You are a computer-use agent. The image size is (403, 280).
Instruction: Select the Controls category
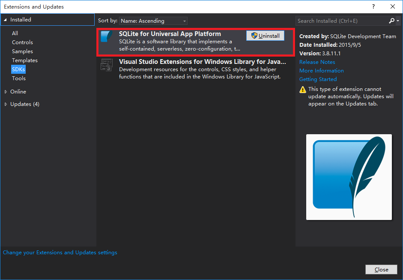click(22, 42)
